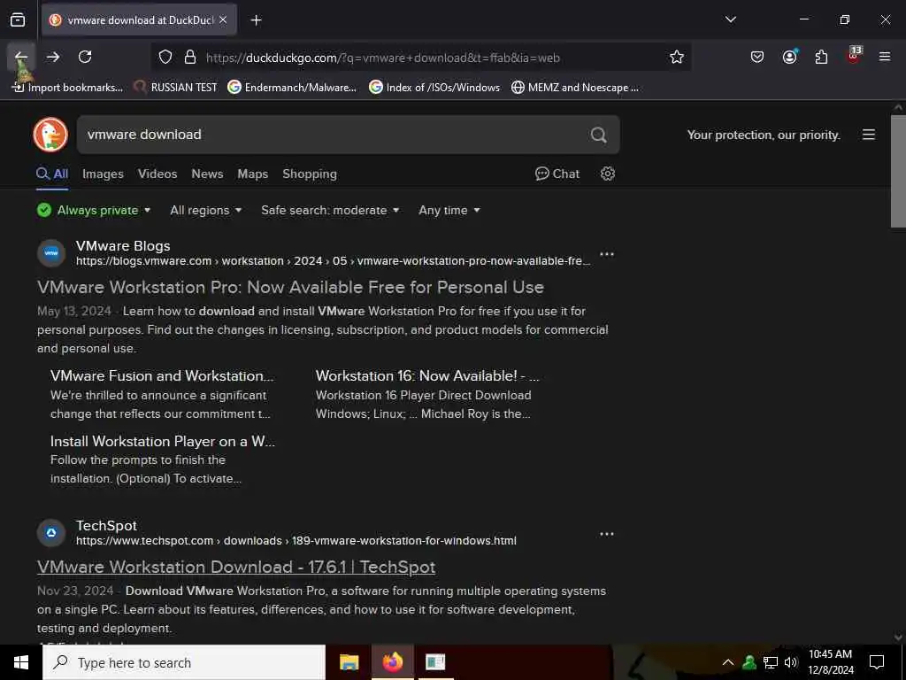Click the TechSpot site favicon
906x680 pixels.
51,532
